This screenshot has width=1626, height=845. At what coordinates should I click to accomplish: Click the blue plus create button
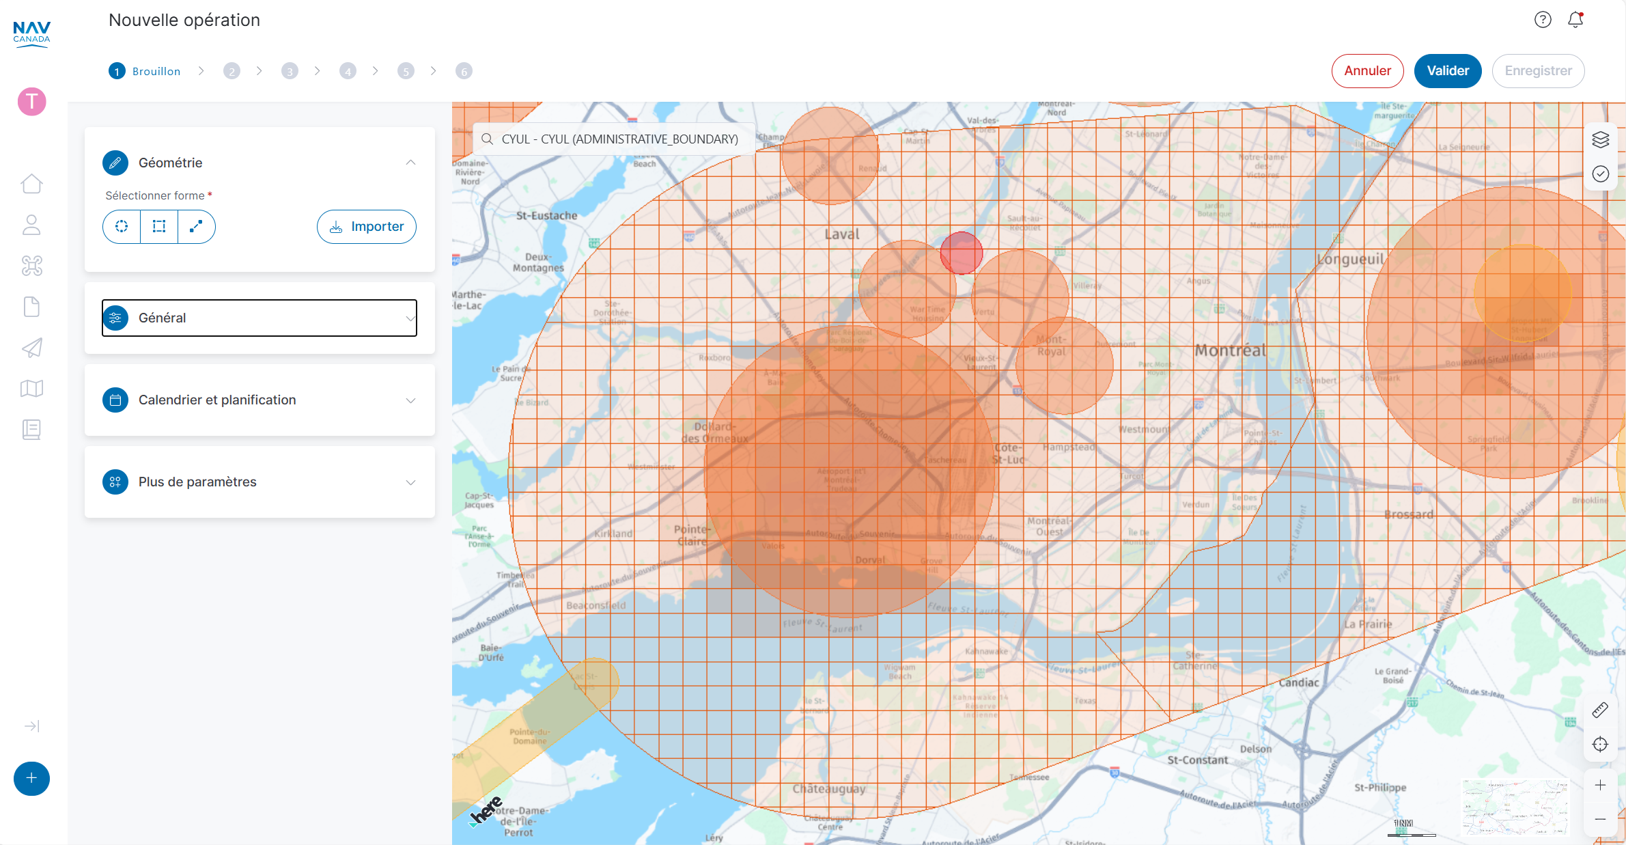[x=31, y=779]
